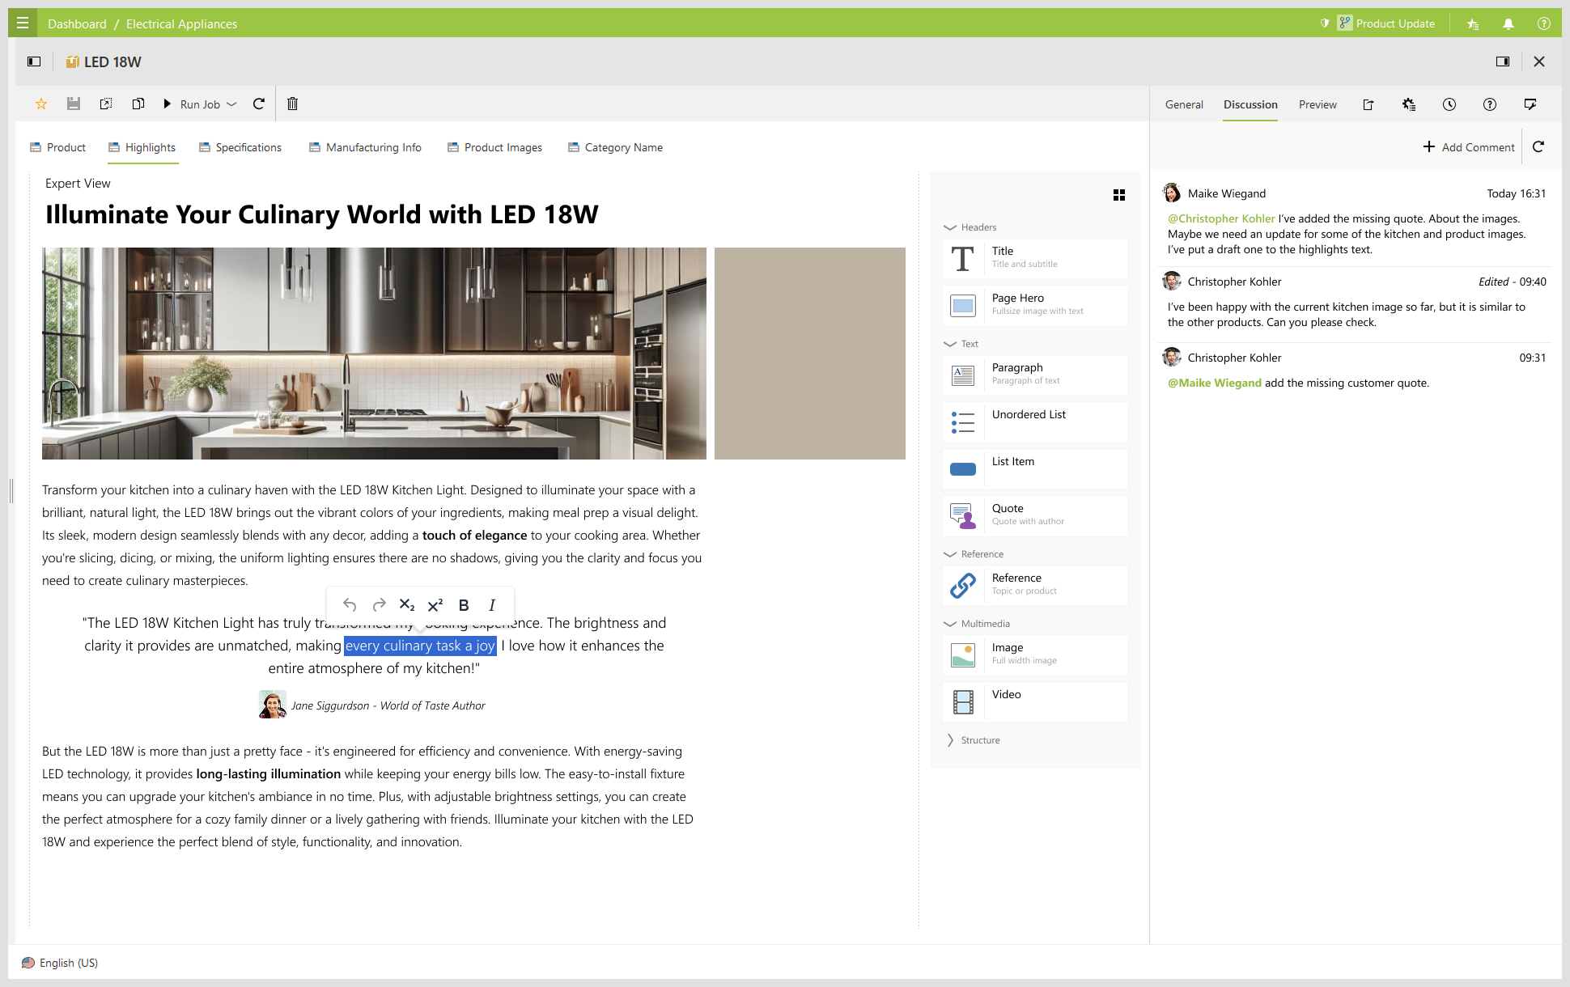Image resolution: width=1570 pixels, height=987 pixels.
Task: Toggle the left sidebar panel
Action: (x=34, y=61)
